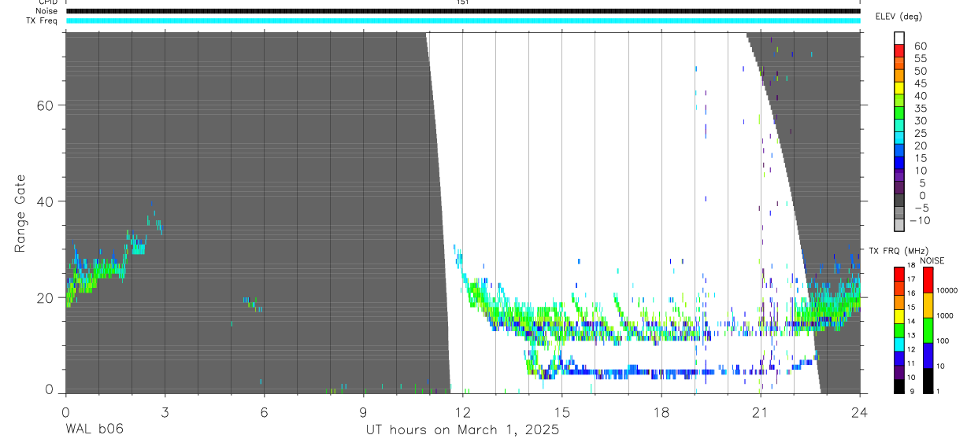Click the '16' label on the TX FRQ legend
967x446 pixels.
pyautogui.click(x=911, y=292)
